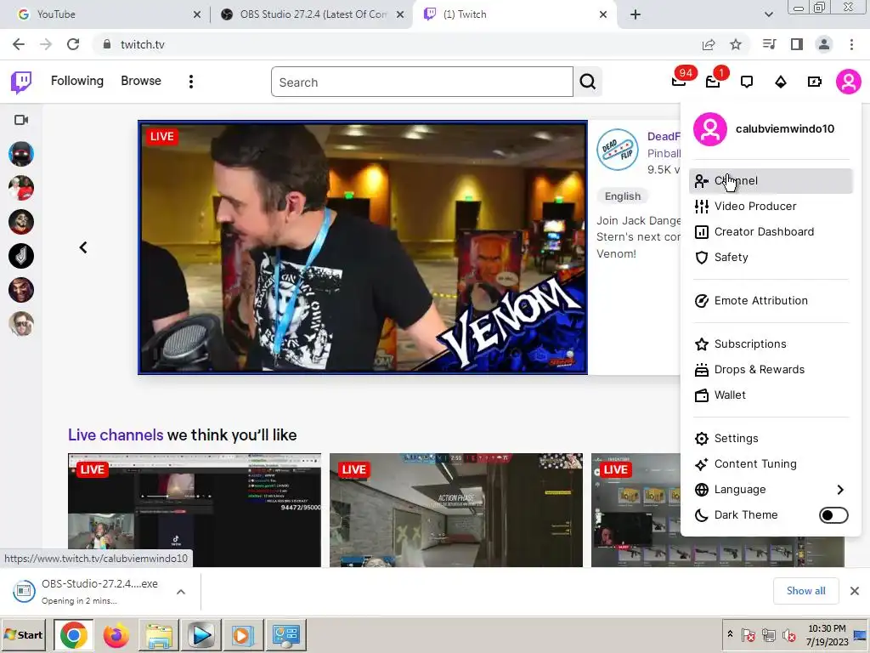
Task: Open Chrome three-dot menu
Action: click(x=851, y=44)
